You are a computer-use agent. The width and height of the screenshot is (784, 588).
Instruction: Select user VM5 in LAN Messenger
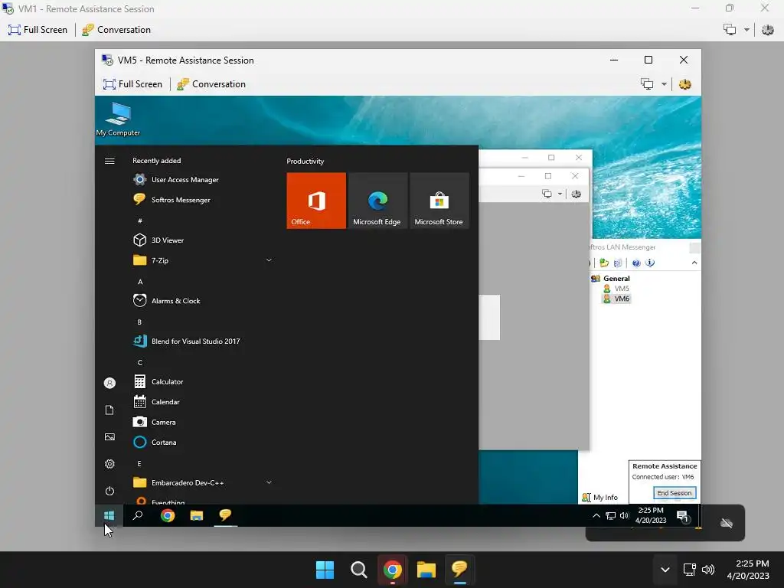pyautogui.click(x=616, y=289)
